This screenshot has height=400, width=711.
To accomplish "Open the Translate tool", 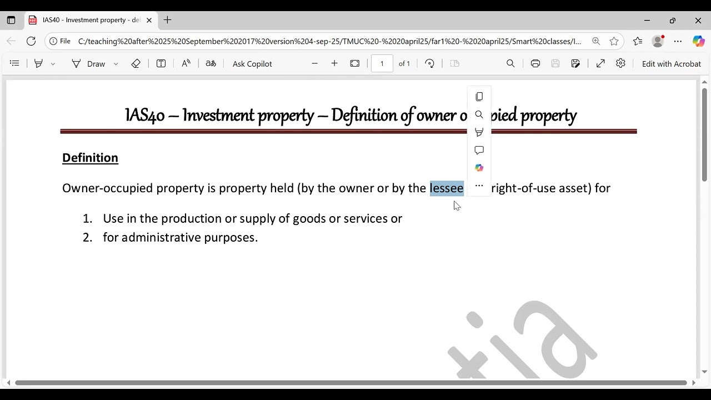I will pos(211,63).
